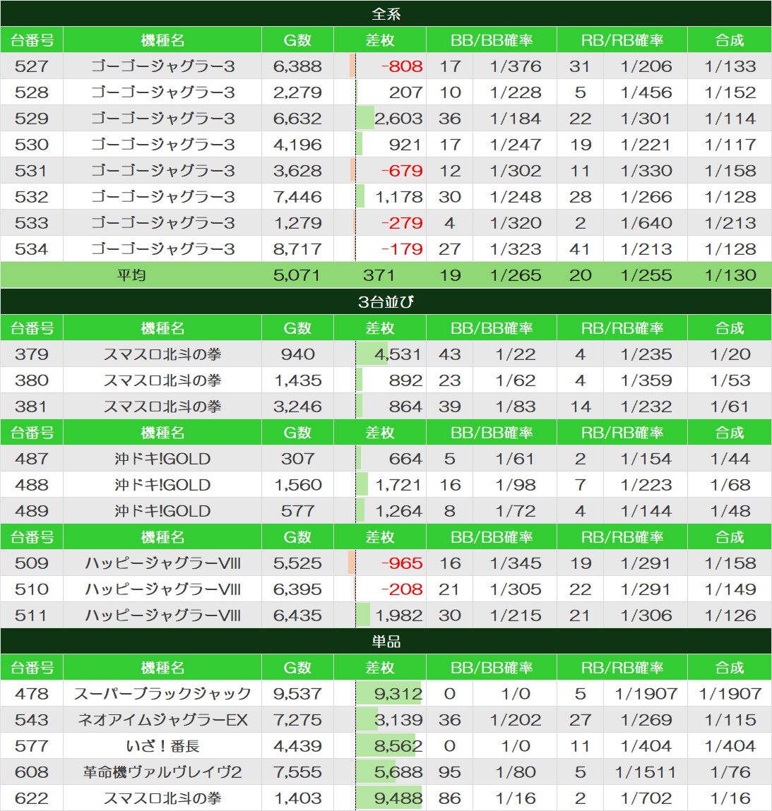Click G数 value 307 in row 487
Image resolution: width=772 pixels, height=811 pixels.
[297, 459]
